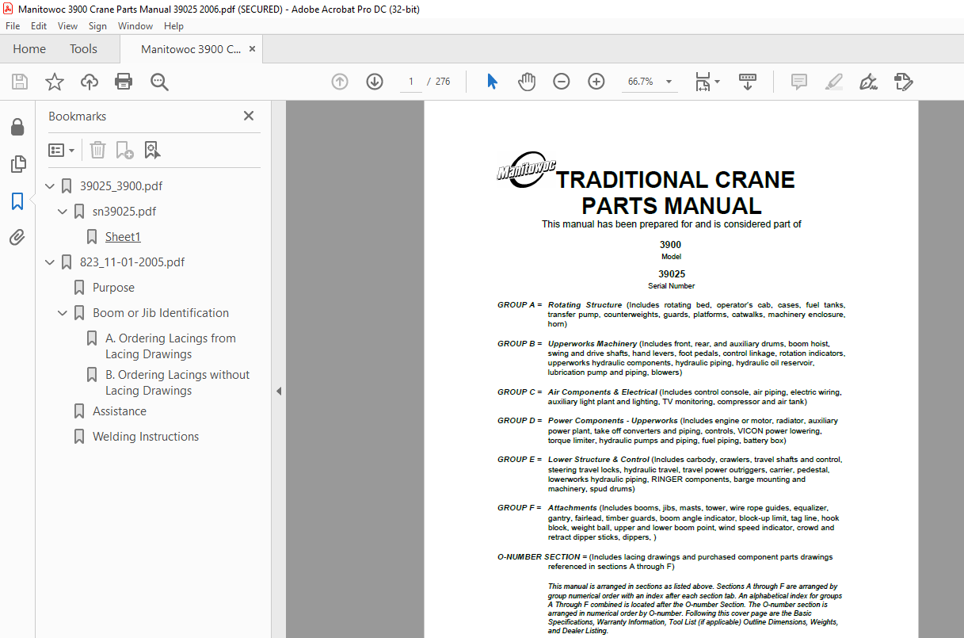This screenshot has width=964, height=638.
Task: Open the scrolling mode keyboard icon
Action: pos(748,82)
